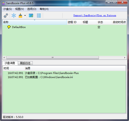The height and width of the screenshot is (121, 129).
Task: Click DefaultBox status 空 cell
Action: pos(99,27)
